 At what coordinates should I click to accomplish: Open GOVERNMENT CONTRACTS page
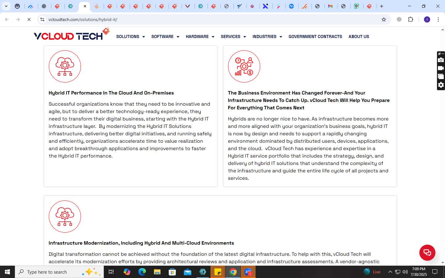(x=315, y=36)
